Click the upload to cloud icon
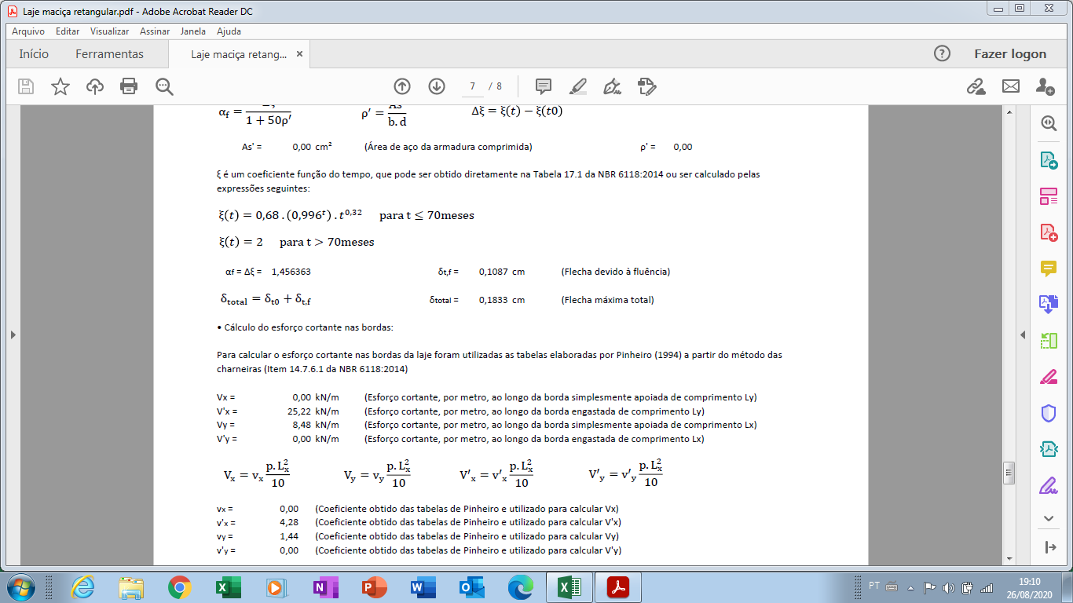 tap(95, 86)
